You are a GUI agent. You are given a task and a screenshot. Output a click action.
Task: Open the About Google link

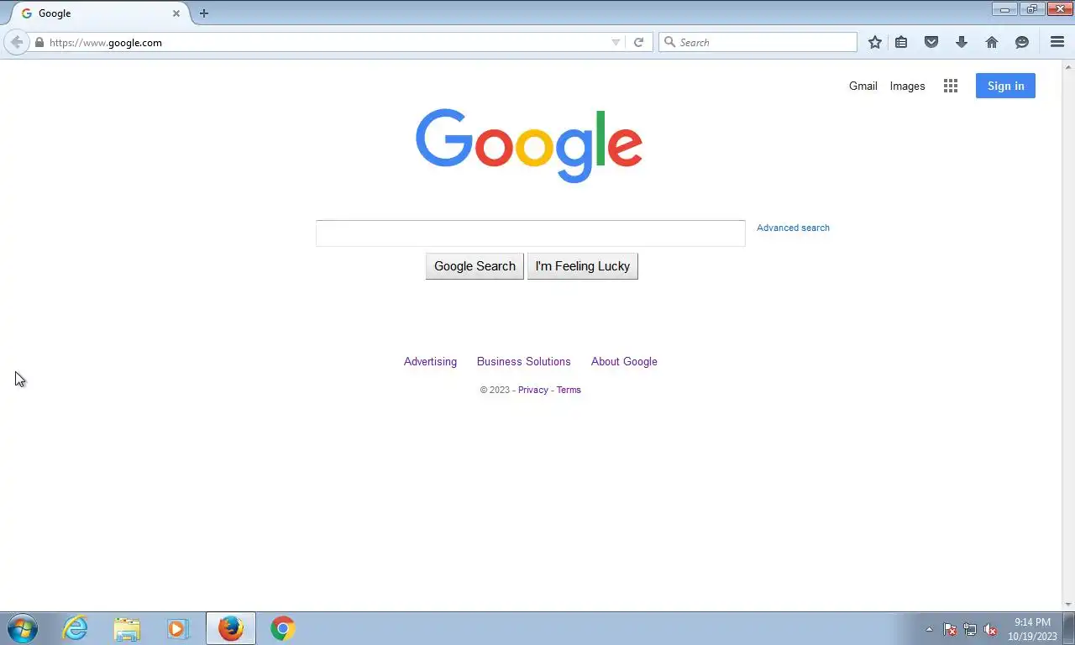(624, 361)
